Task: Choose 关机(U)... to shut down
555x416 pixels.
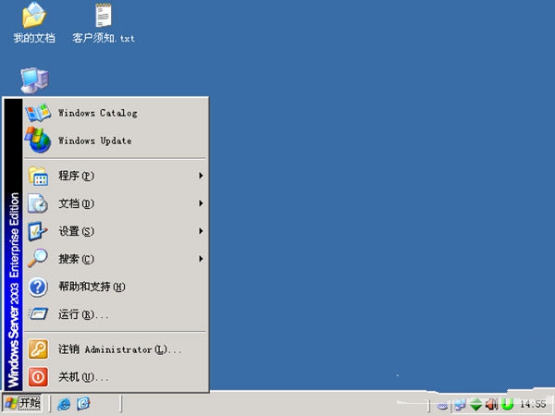Action: (x=116, y=377)
